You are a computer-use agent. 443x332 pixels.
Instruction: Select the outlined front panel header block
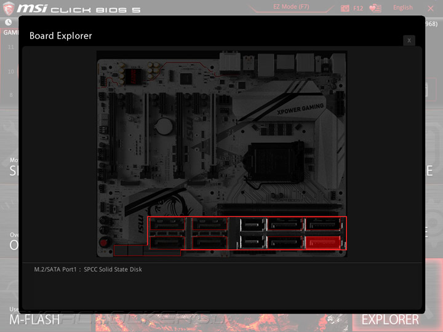147,250
